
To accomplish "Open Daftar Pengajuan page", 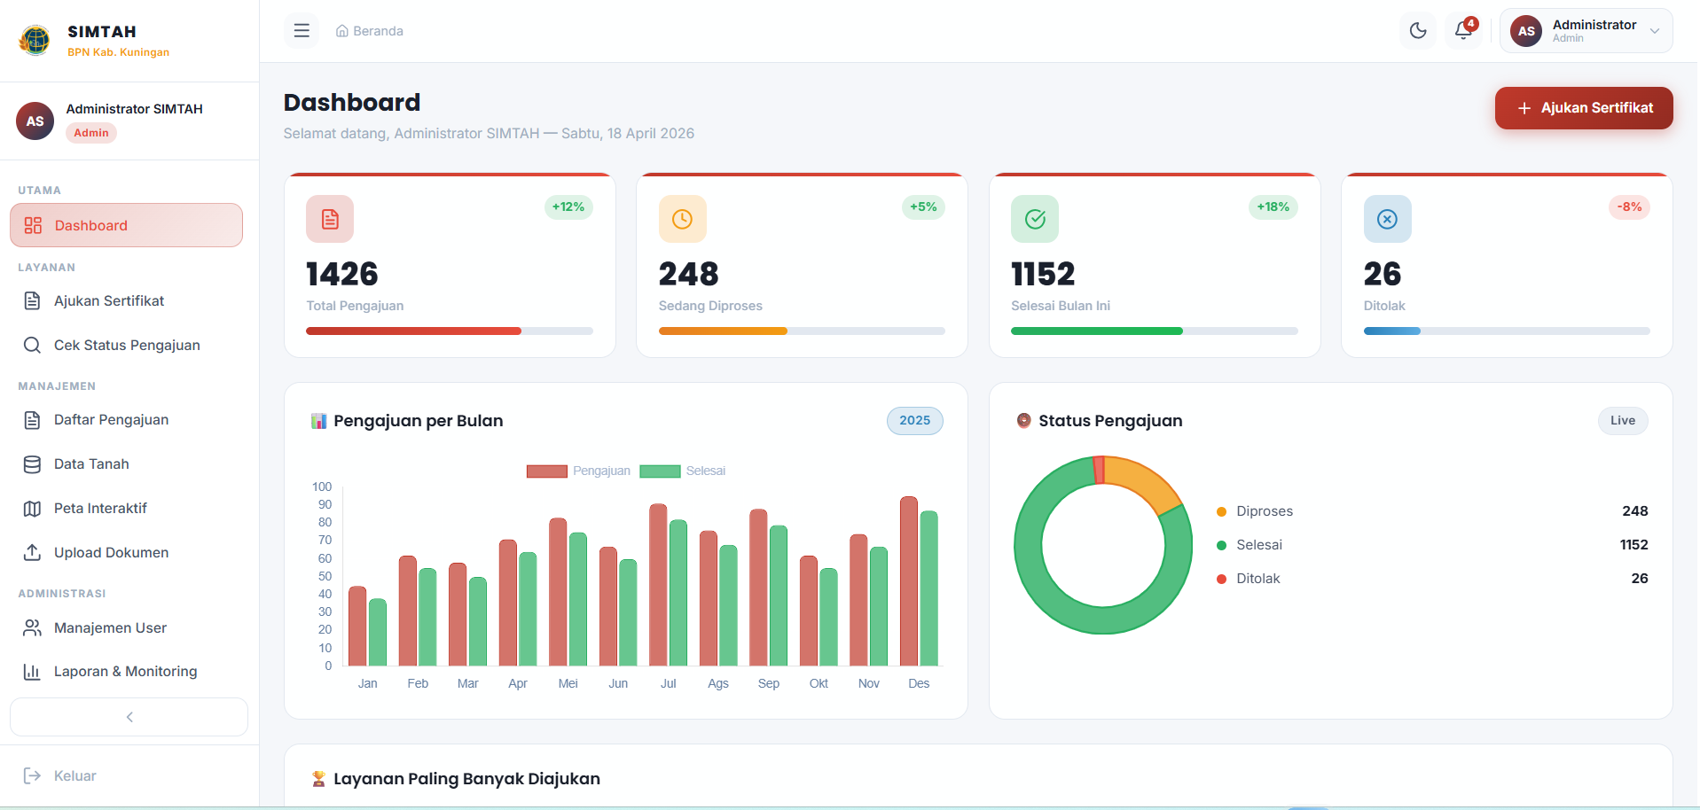I will coord(126,419).
